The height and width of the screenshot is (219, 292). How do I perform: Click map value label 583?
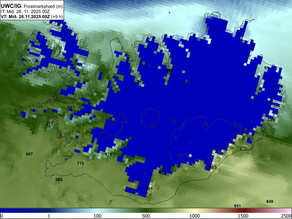59,180
